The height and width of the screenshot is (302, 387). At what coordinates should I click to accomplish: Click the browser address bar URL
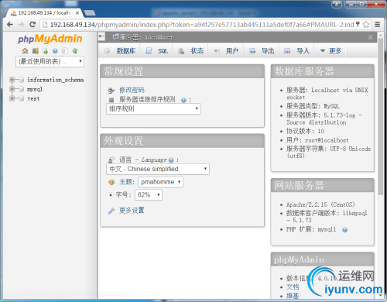coord(202,25)
